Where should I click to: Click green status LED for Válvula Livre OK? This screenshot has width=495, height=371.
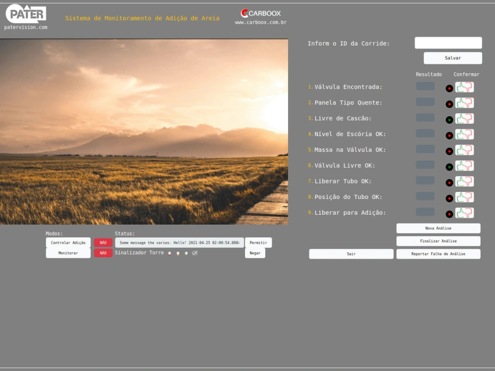point(449,167)
